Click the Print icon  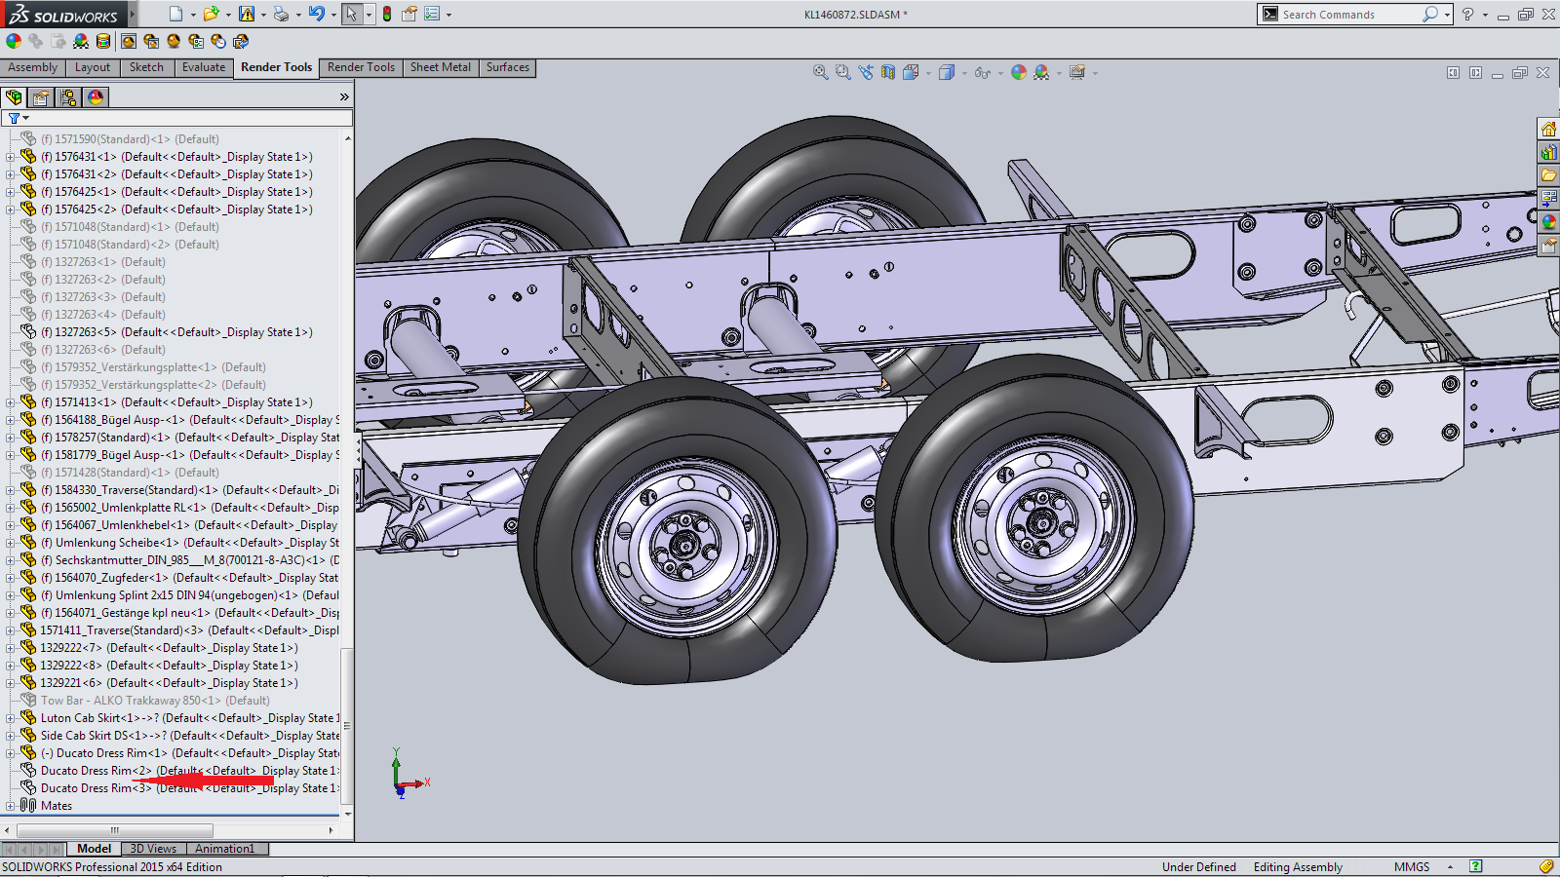(x=281, y=14)
